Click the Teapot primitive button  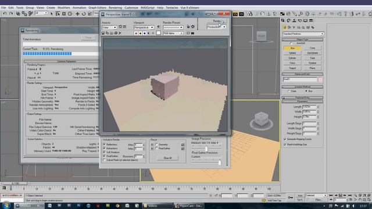(292, 68)
